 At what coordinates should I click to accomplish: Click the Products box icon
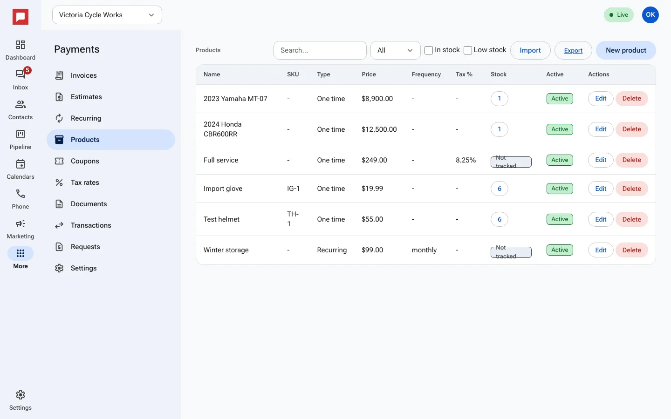(x=59, y=140)
